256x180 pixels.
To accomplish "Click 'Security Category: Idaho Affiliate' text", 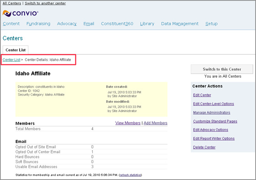I will (41, 95).
